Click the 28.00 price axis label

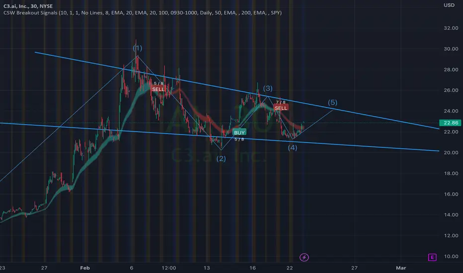(x=451, y=69)
